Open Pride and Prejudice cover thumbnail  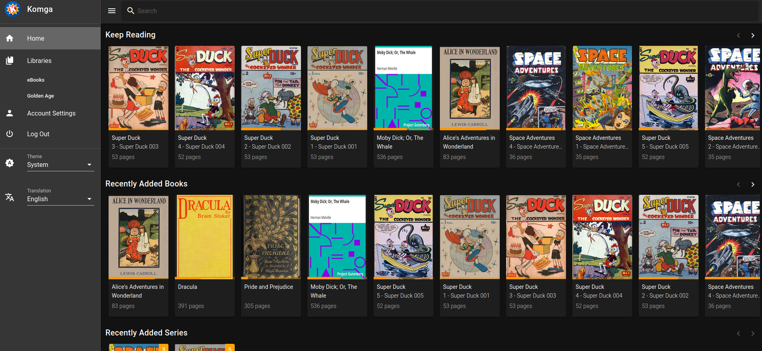click(x=271, y=237)
